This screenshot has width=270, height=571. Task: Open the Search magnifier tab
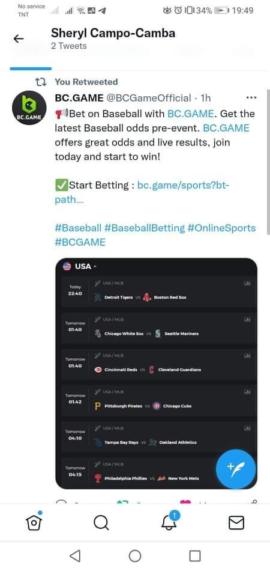point(101,524)
